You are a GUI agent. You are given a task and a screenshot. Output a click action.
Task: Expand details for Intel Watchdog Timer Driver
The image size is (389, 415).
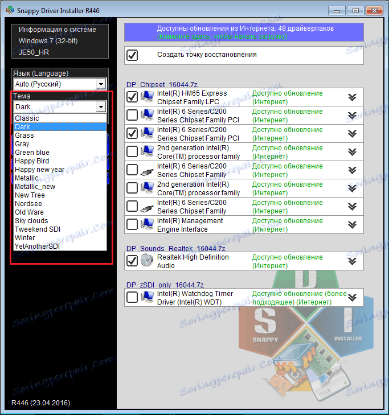(x=352, y=298)
